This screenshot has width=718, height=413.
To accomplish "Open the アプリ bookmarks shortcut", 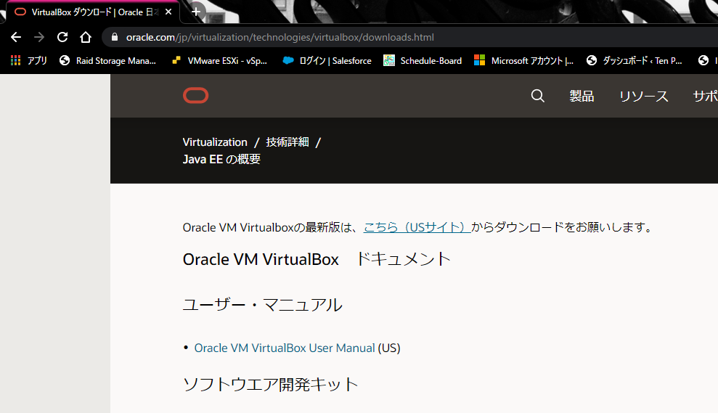I will pos(29,60).
